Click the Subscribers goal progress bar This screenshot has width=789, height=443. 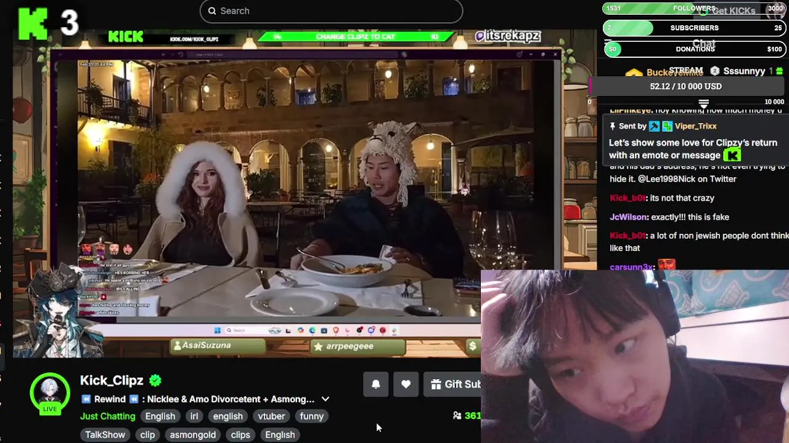click(x=694, y=28)
